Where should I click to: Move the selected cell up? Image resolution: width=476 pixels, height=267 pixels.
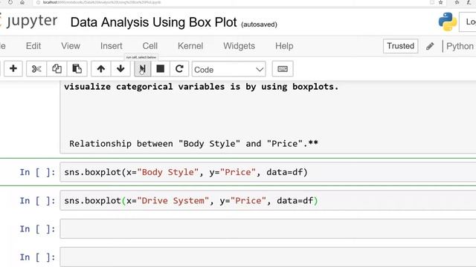(x=101, y=69)
